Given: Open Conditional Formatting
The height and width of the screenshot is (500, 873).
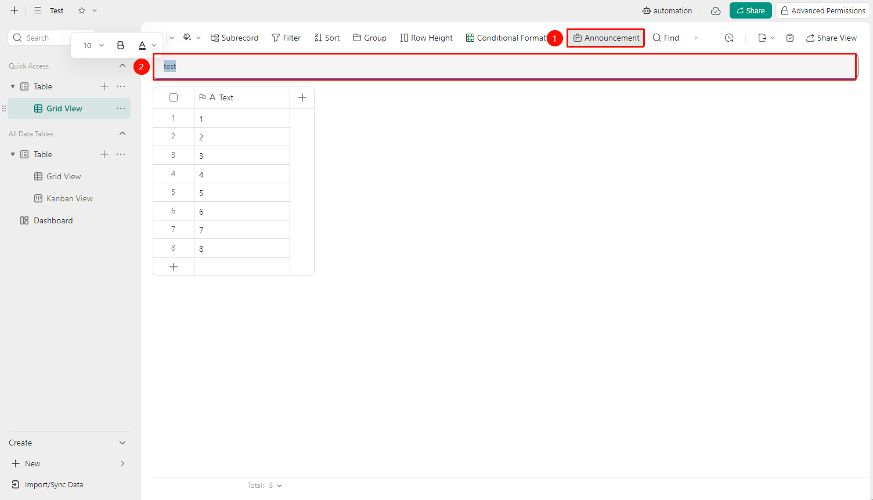Looking at the screenshot, I should click(506, 38).
